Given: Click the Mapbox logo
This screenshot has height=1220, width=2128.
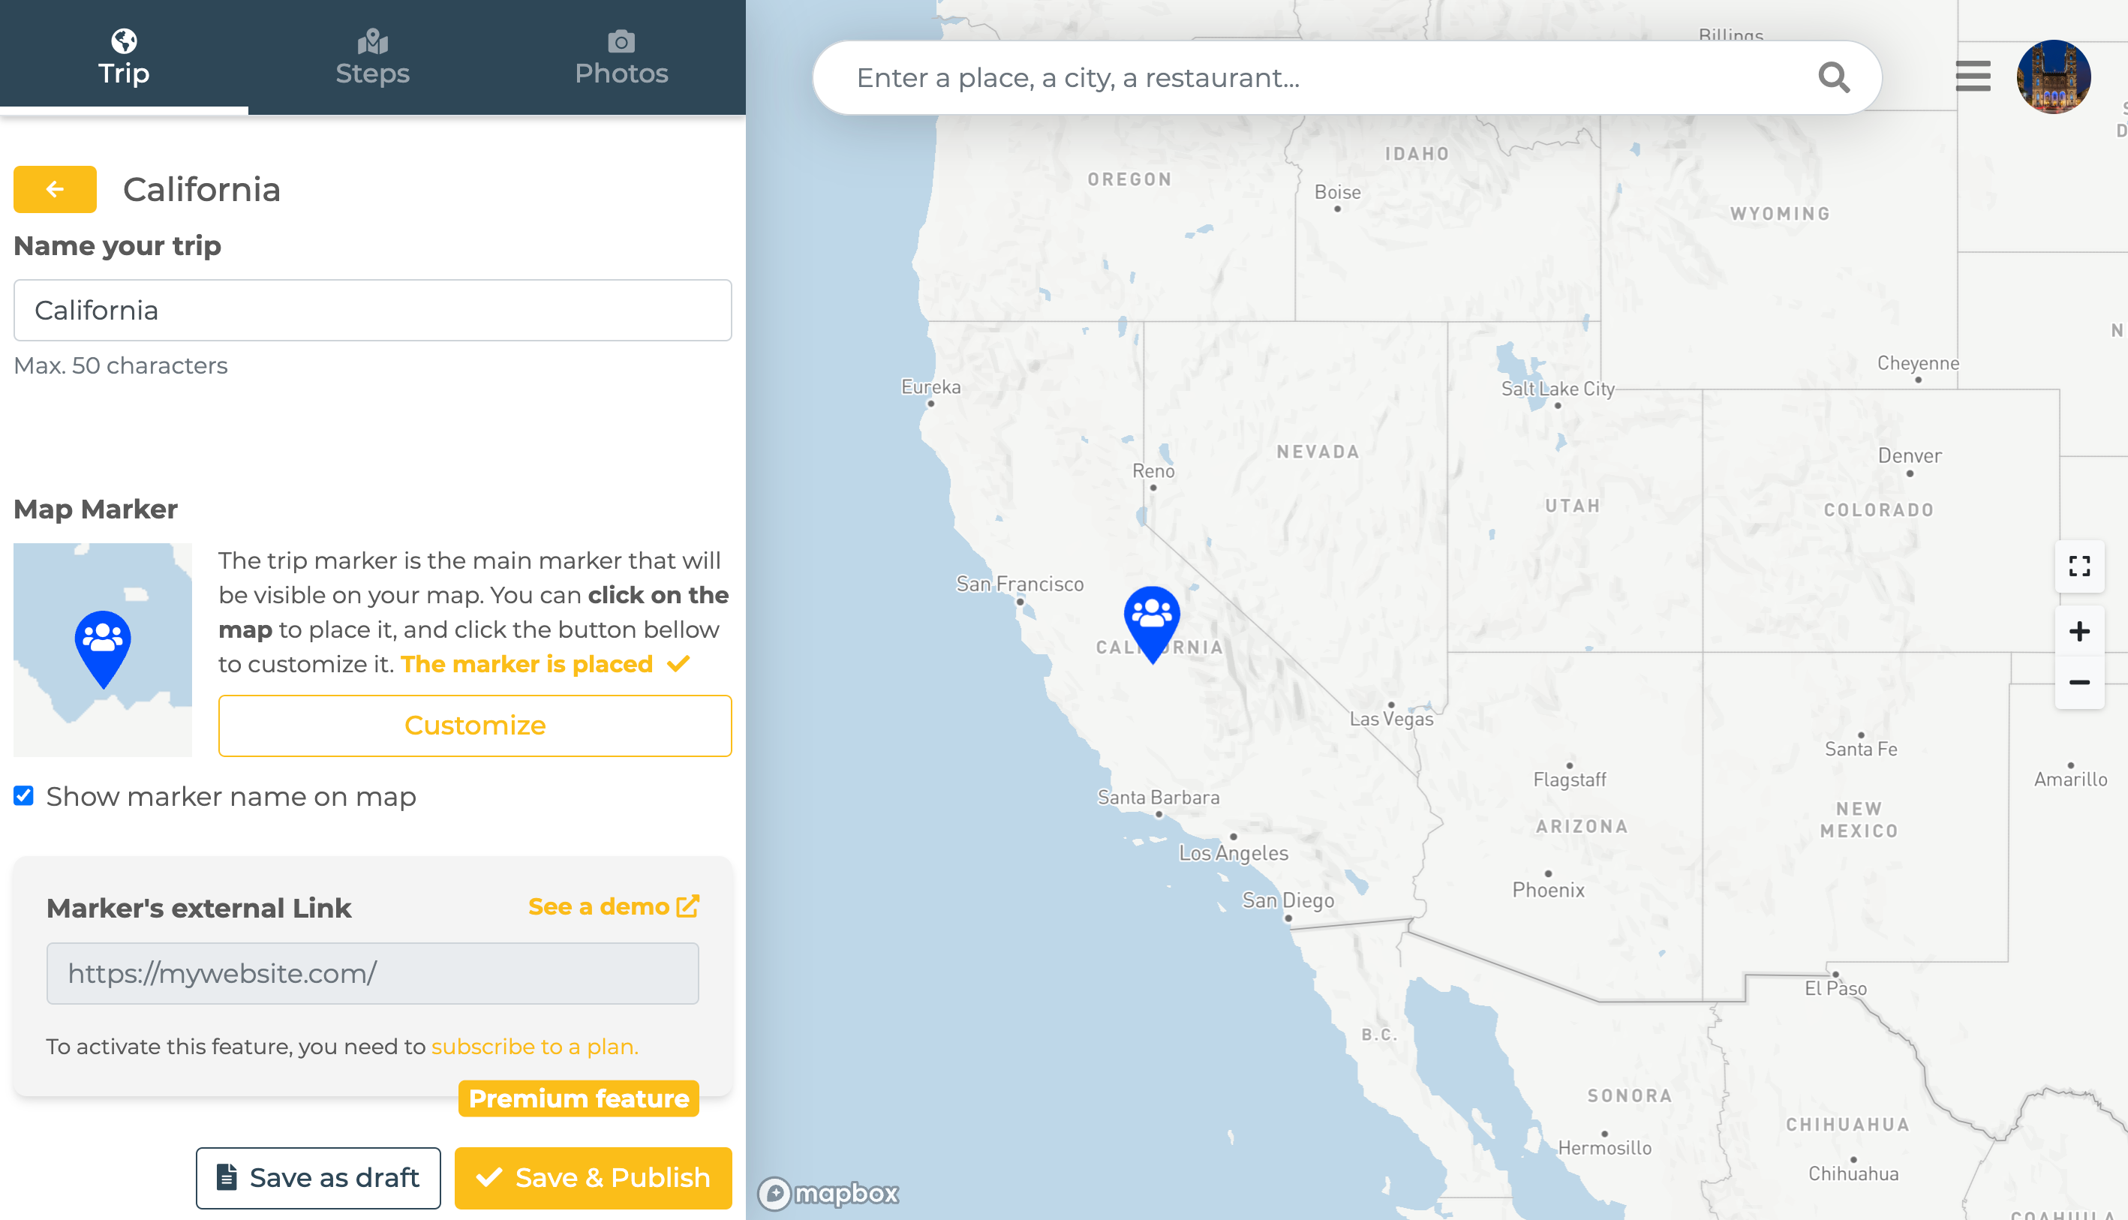Looking at the screenshot, I should click(x=828, y=1192).
